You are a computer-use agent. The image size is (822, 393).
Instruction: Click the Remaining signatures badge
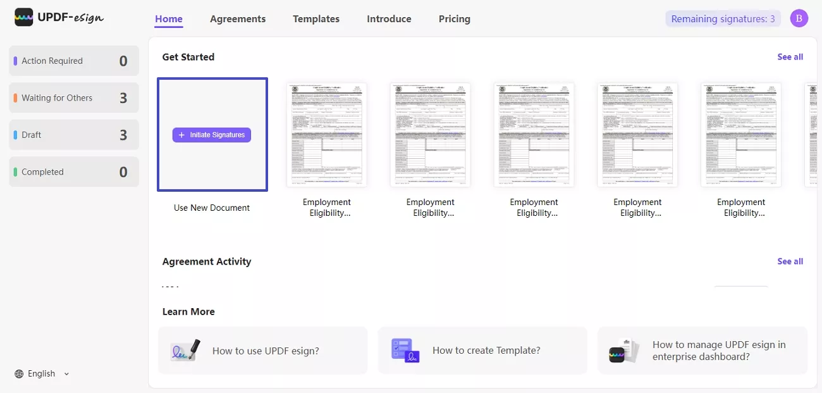723,19
